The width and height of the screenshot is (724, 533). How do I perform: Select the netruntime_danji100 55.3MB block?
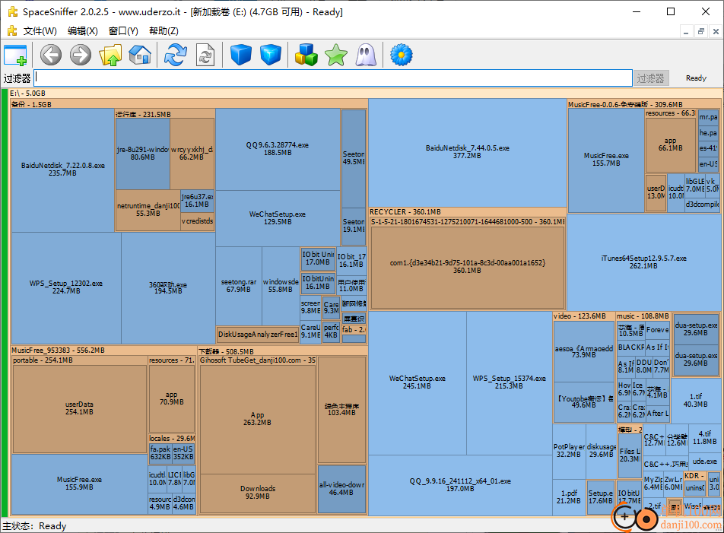[x=148, y=210]
